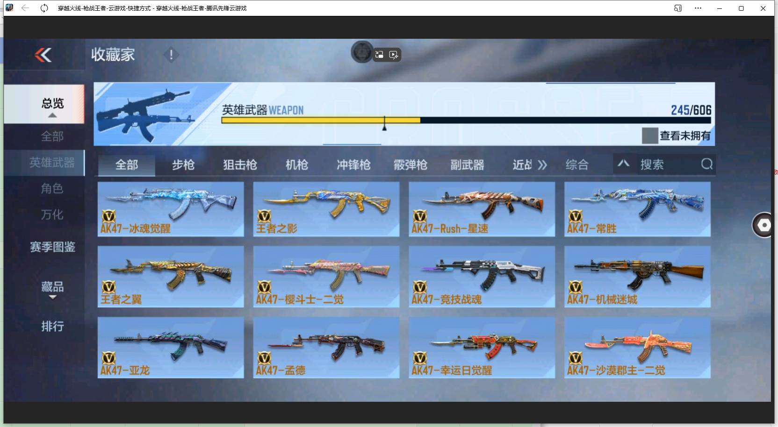This screenshot has width=778, height=427.
Task: Click V badge on AK47-冰魂觉醒 card
Action: coord(108,216)
